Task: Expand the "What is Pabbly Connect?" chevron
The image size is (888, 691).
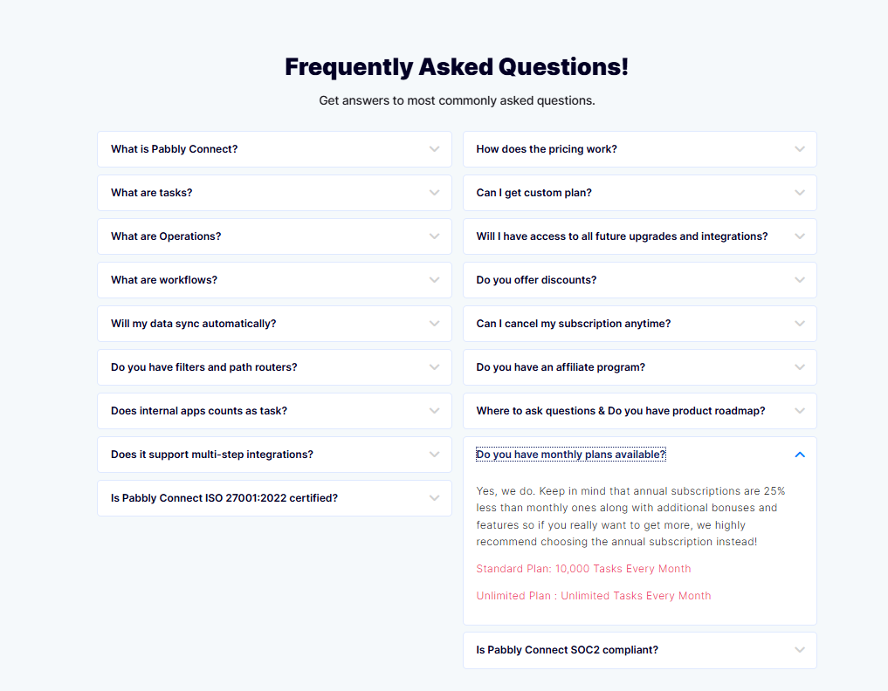Action: tap(434, 149)
